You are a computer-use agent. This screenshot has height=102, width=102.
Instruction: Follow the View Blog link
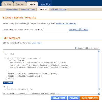coord(45,4)
